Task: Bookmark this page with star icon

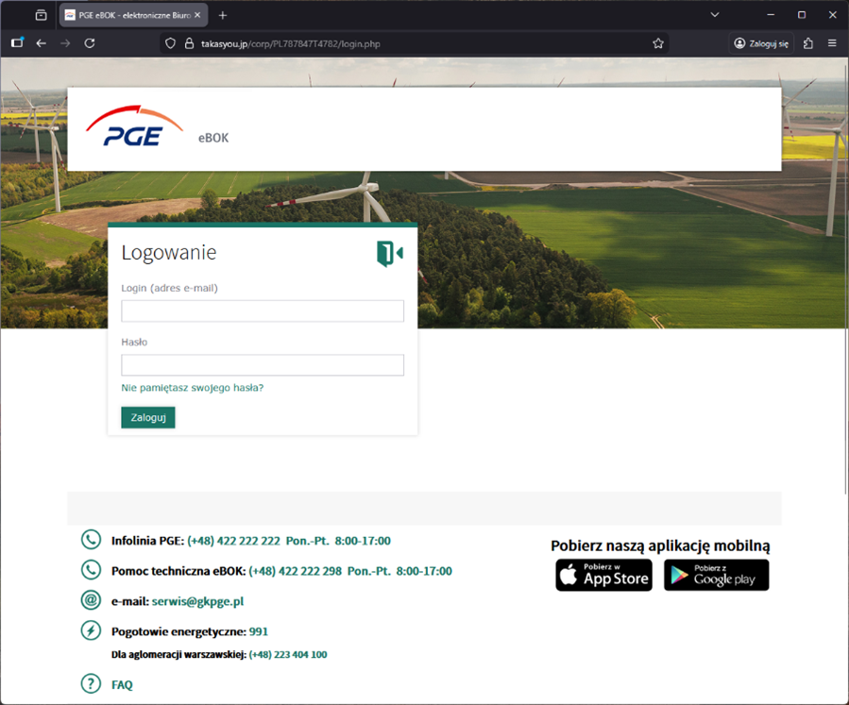Action: coord(658,43)
